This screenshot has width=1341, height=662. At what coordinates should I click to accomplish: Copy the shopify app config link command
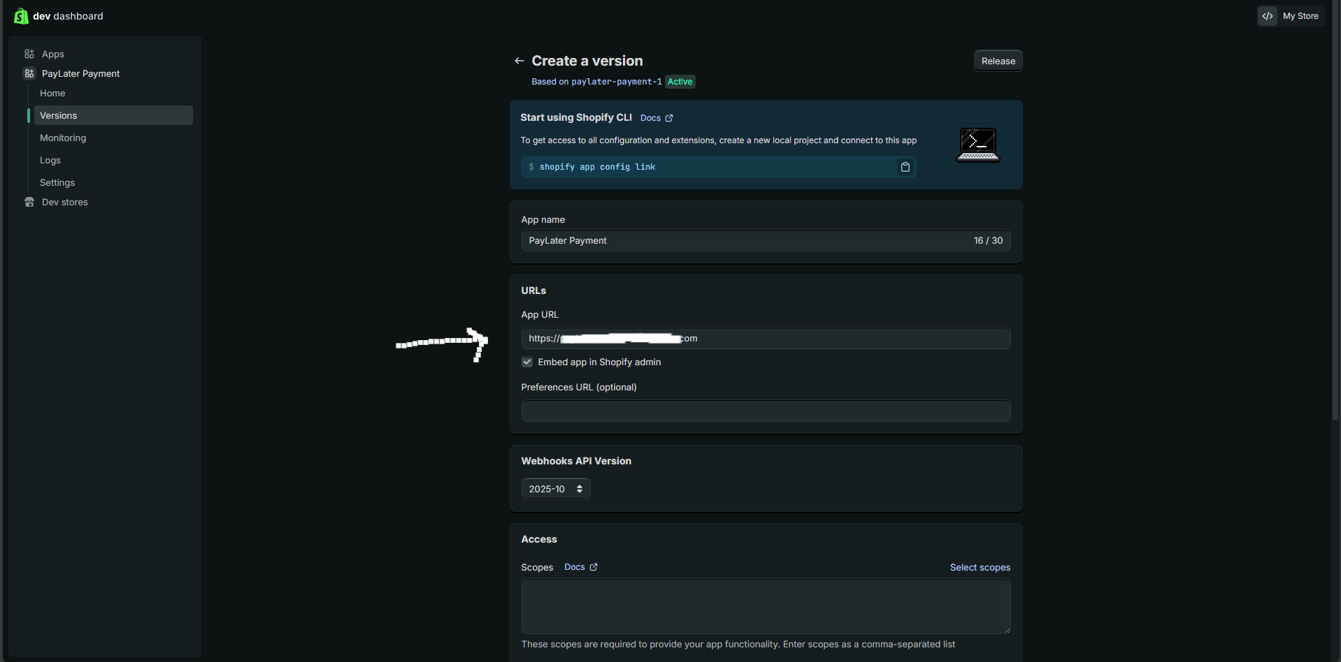(905, 167)
